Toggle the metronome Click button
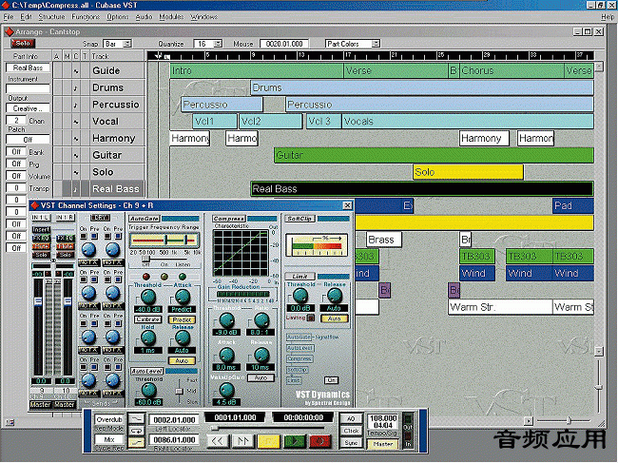618x463 pixels. [x=351, y=431]
